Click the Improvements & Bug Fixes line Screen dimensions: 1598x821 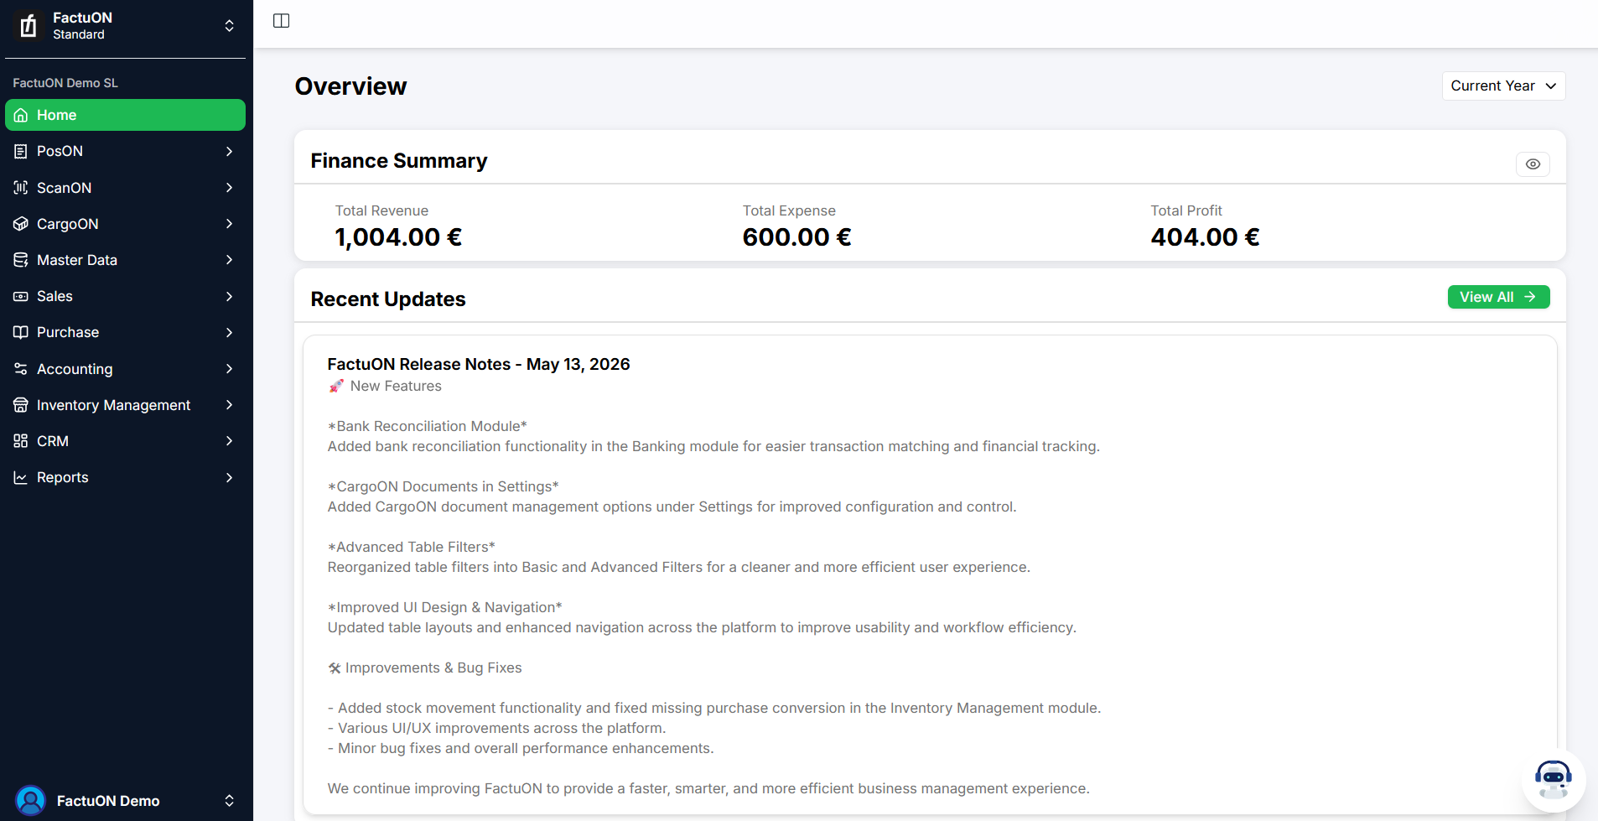click(x=425, y=668)
